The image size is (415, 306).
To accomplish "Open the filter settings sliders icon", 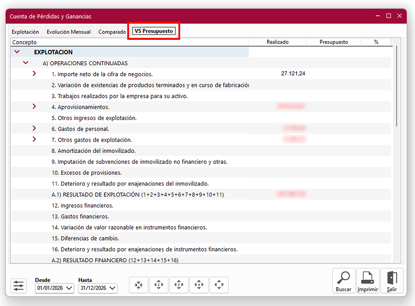I will (19, 286).
